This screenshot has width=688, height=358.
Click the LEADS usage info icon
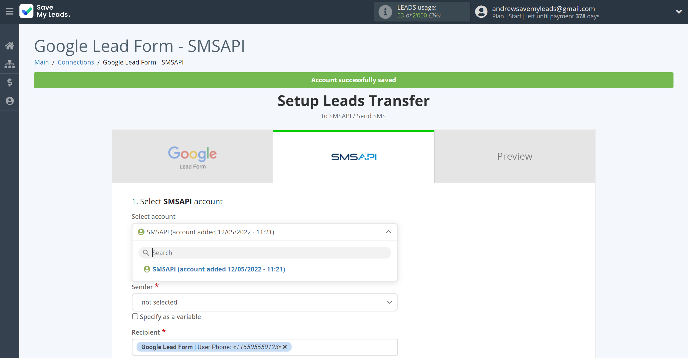click(x=385, y=12)
